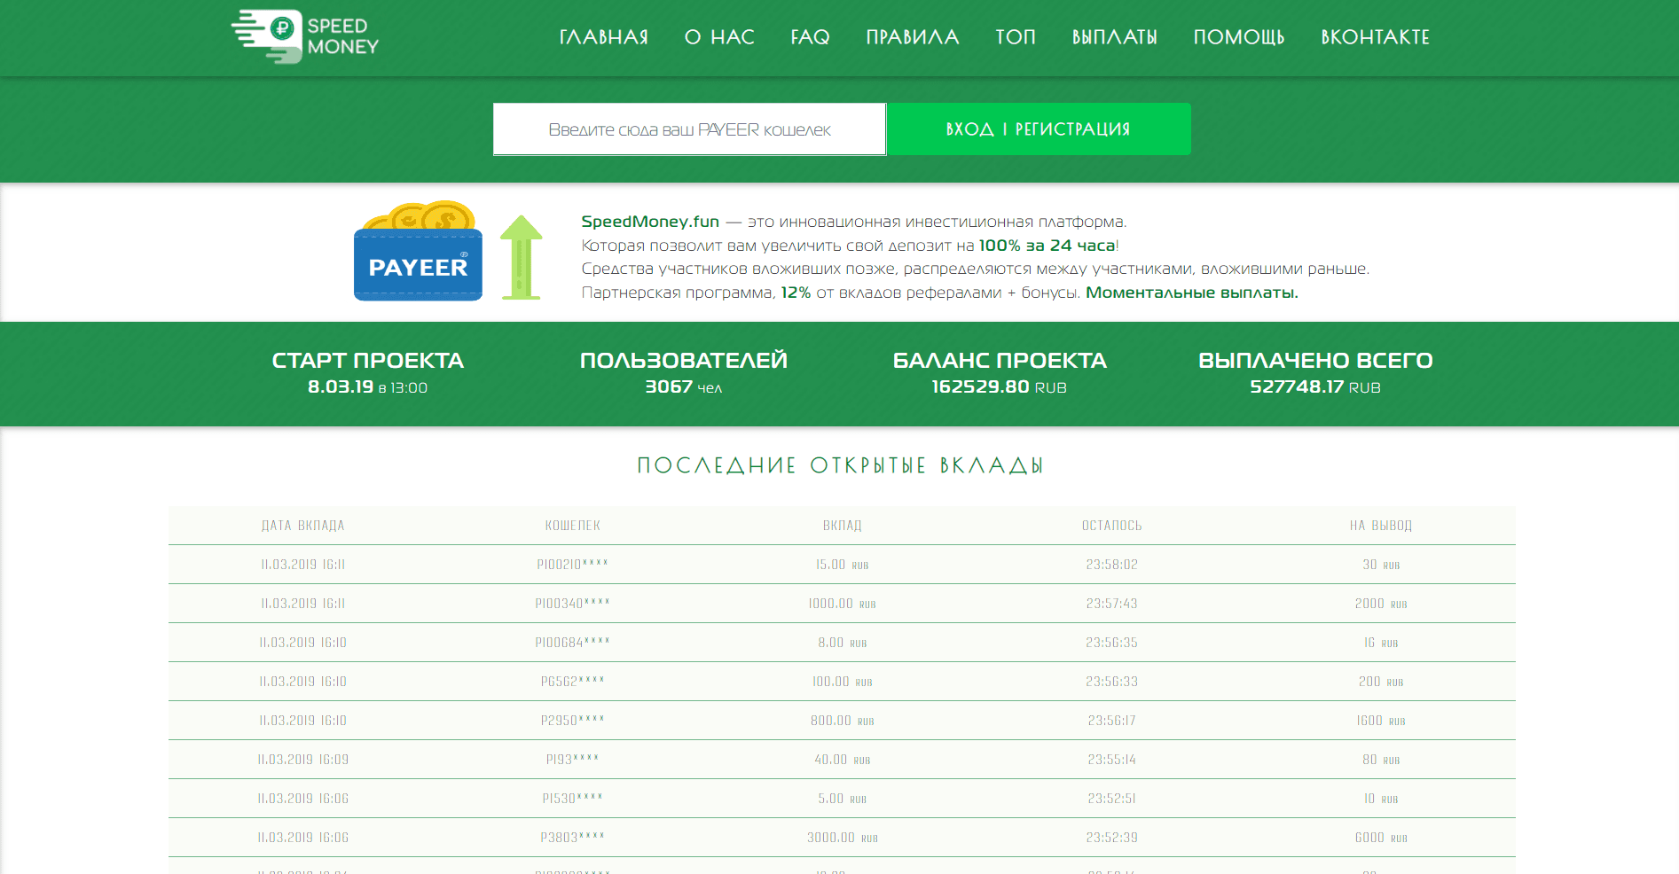Click the 15.00 RUB deposit amount
Image resolution: width=1679 pixels, height=874 pixels.
pyautogui.click(x=843, y=565)
